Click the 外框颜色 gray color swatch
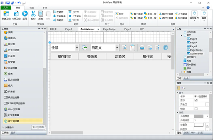Screen dimensions: 213x140 tap(198, 116)
